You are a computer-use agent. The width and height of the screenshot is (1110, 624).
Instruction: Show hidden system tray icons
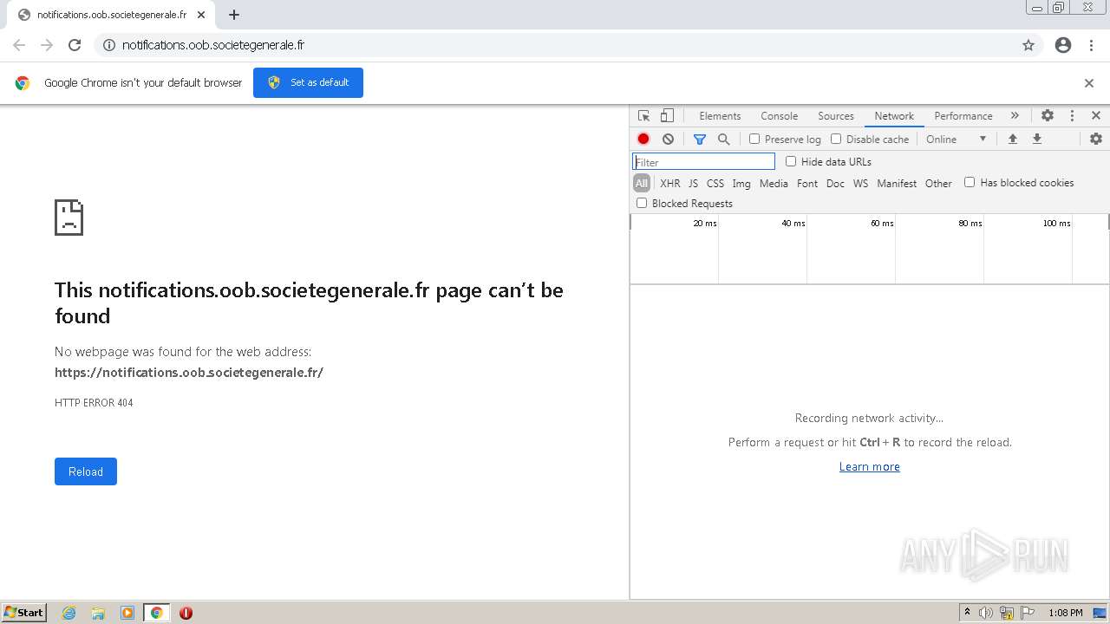point(967,613)
